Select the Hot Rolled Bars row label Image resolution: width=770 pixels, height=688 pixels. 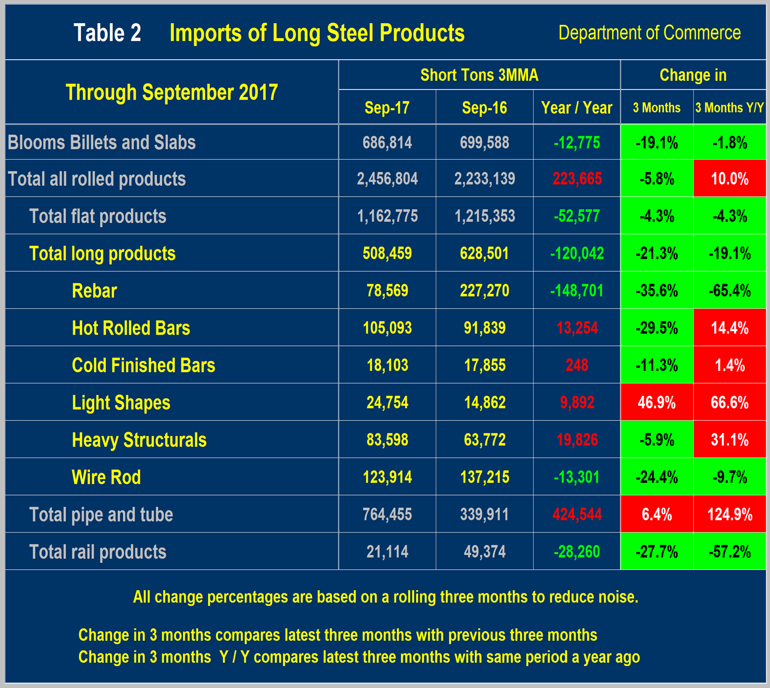(x=131, y=328)
